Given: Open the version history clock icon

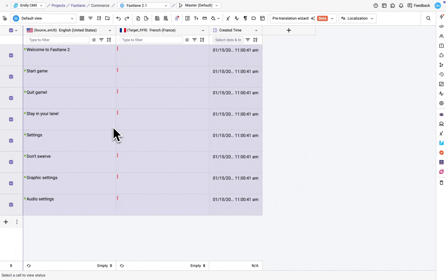Looking at the screenshot, I should coord(441,74).
